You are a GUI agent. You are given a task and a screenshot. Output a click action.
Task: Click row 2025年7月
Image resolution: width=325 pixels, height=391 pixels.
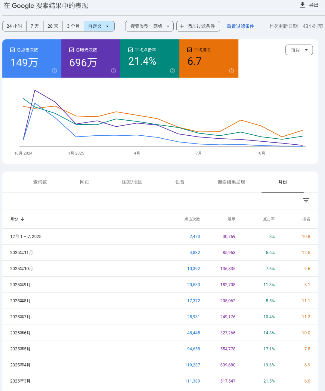(160, 317)
